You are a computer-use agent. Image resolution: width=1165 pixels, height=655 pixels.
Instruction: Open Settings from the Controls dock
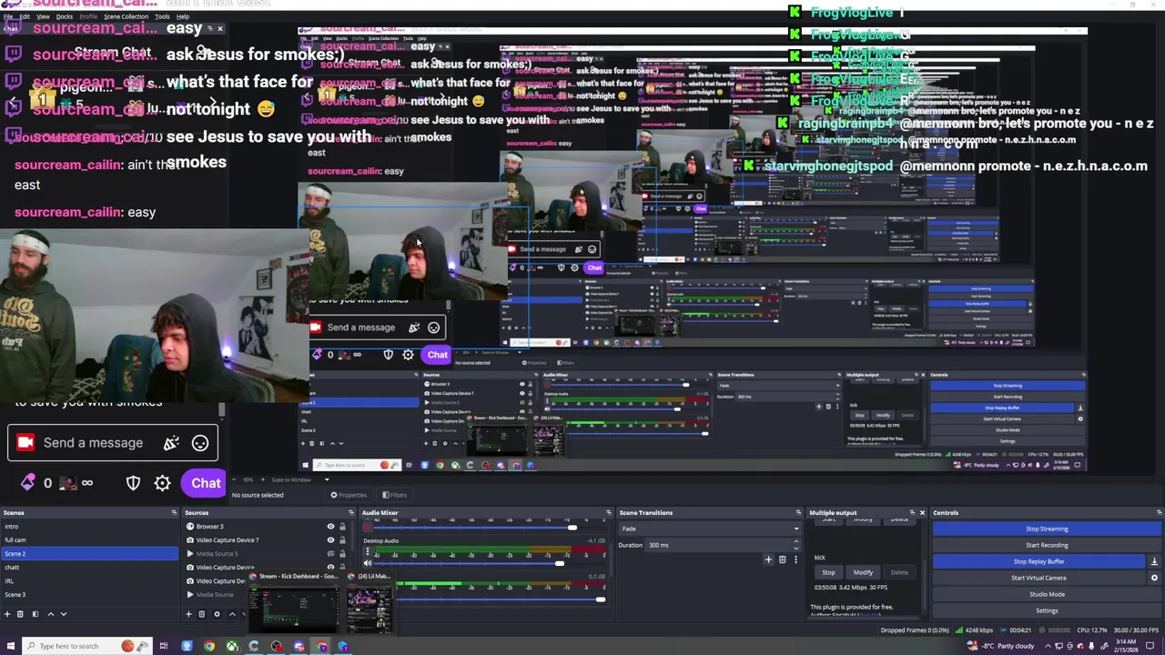(1047, 610)
